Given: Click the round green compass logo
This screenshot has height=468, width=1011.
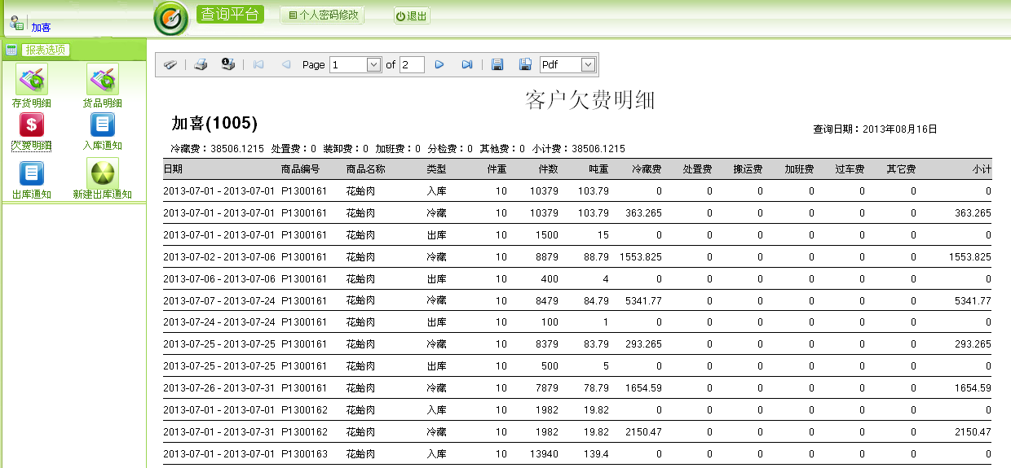Looking at the screenshot, I should point(171,19).
